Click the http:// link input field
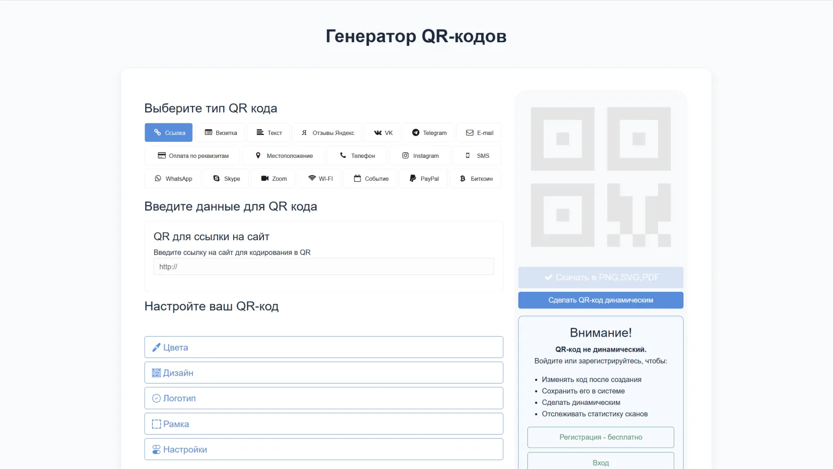The width and height of the screenshot is (833, 469). [x=323, y=266]
